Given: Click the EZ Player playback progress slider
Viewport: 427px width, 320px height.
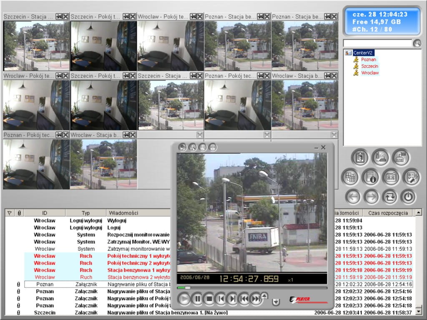Looking at the screenshot, I should click(252, 287).
